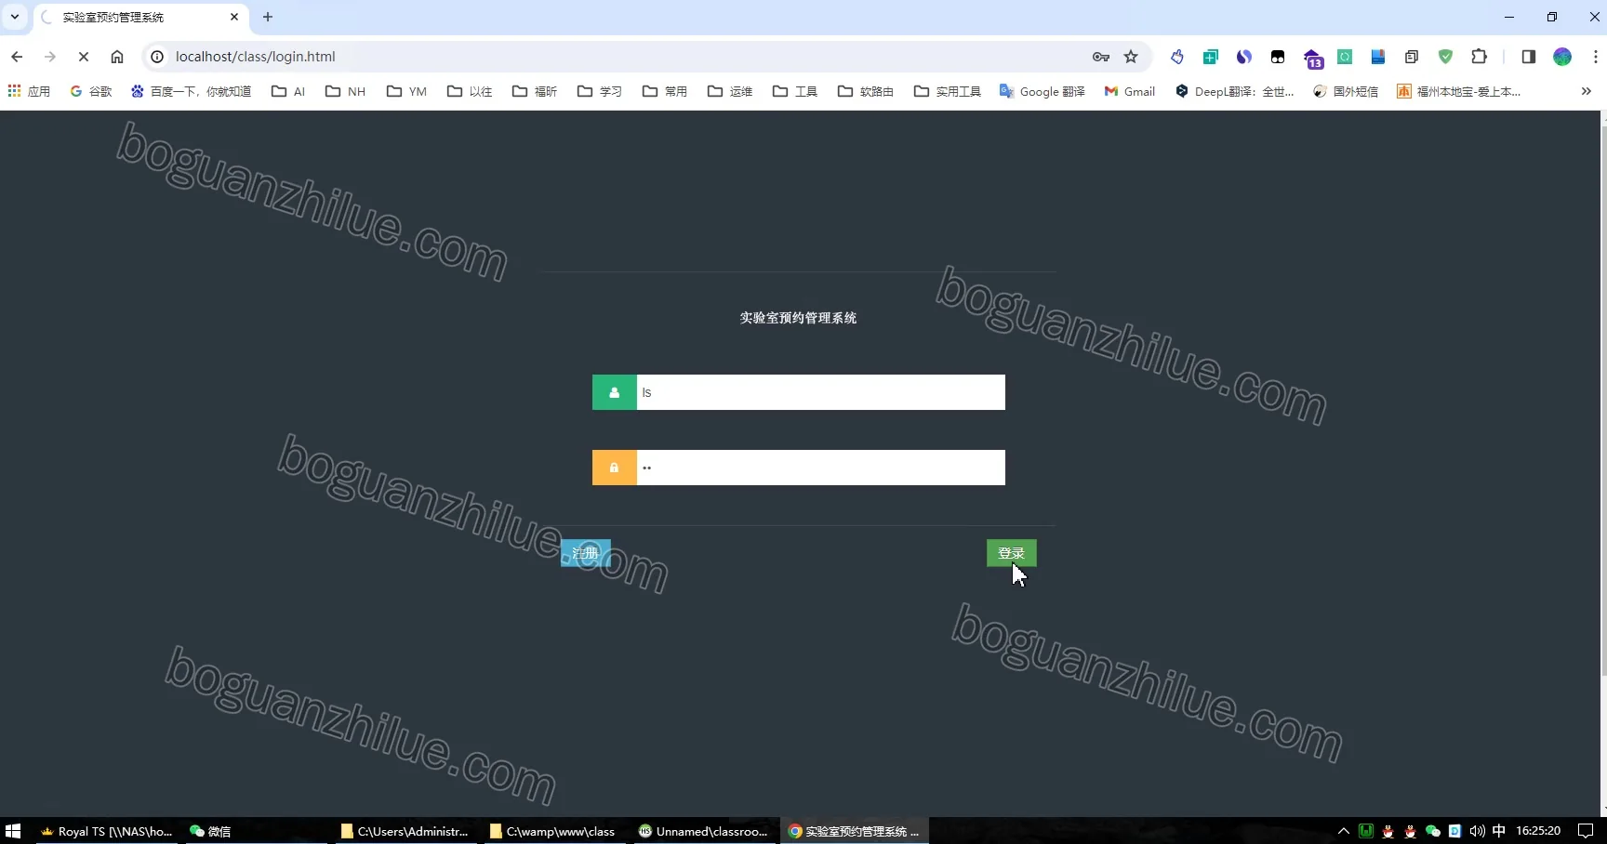Open the 福州本地宝 bookmark
The width and height of the screenshot is (1607, 844).
pyautogui.click(x=1459, y=91)
